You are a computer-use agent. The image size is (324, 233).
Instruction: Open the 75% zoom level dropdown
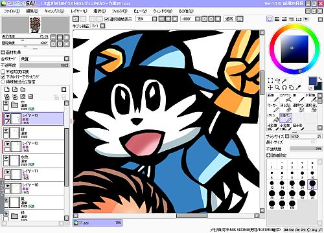pos(154,19)
